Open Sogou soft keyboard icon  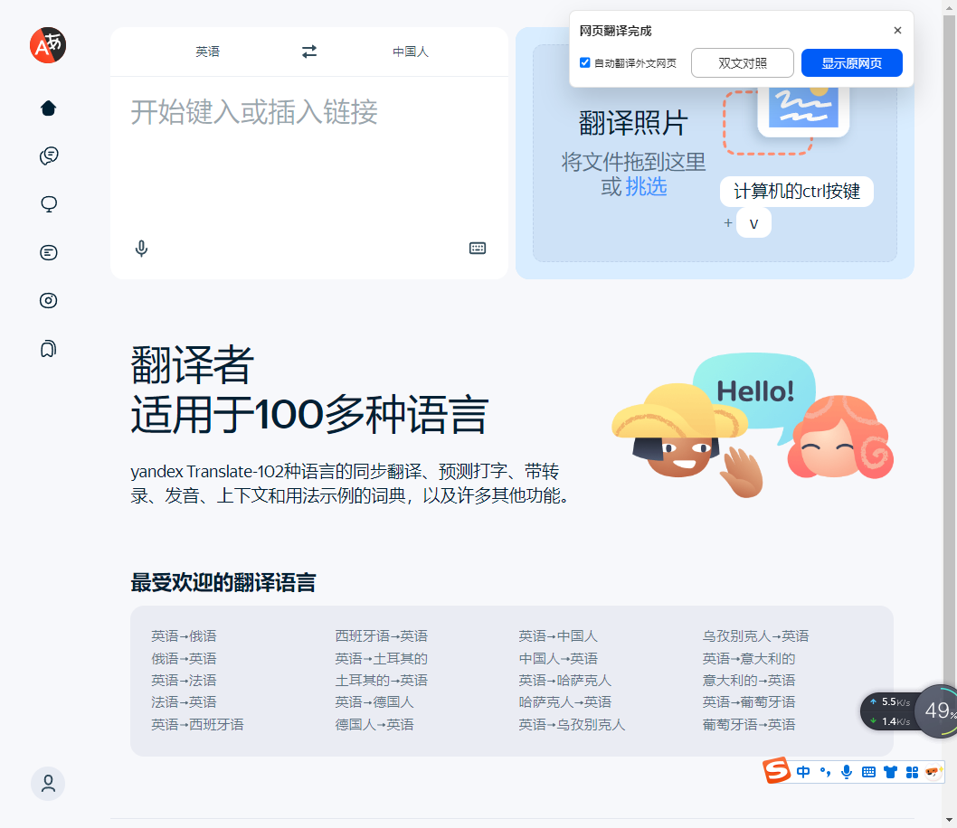[868, 772]
